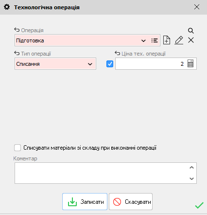207x215 pixels.
Task: Click the Підготовка text in the Операція field
Action: click(x=30, y=40)
